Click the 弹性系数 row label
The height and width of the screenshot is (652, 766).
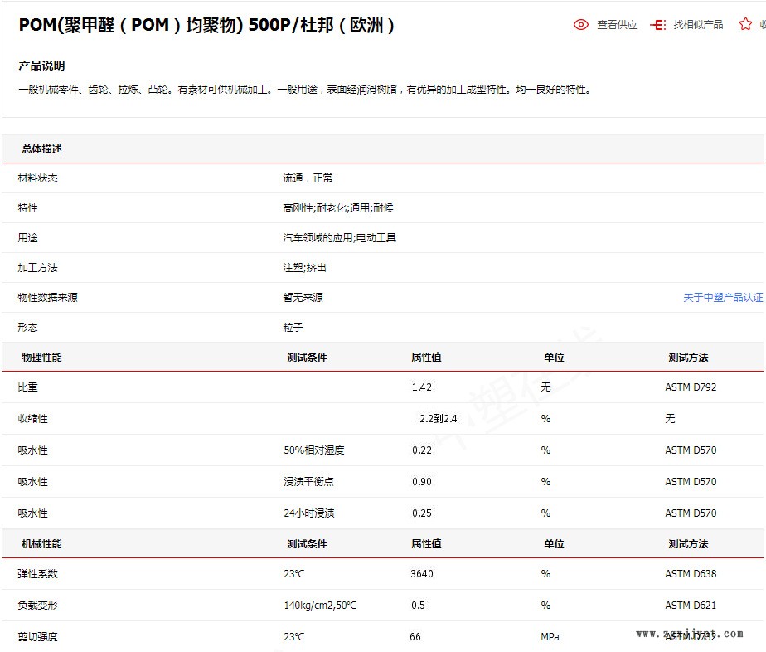pos(37,574)
